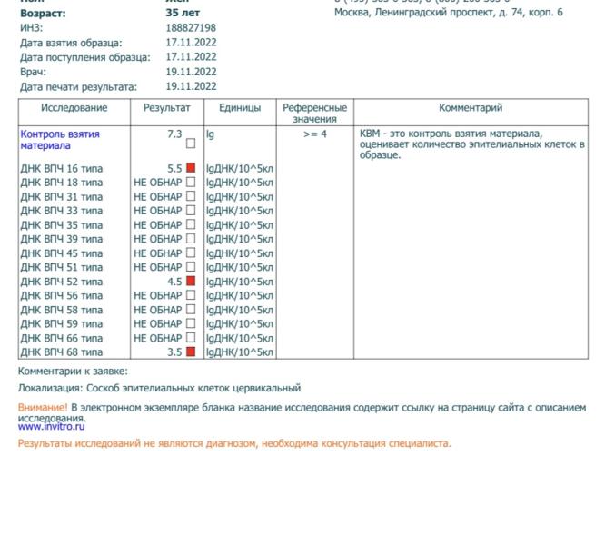Click the box in ДНК ВПЧ 39 типа row
Image resolution: width=605 pixels, height=545 pixels.
(191, 238)
